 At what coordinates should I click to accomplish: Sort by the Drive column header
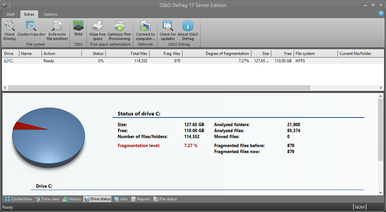tap(11, 54)
